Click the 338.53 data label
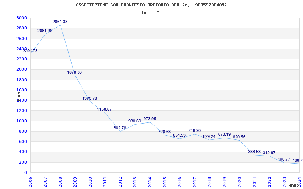Image resolution: width=303 pixels, height=189 pixels. pyautogui.click(x=254, y=152)
